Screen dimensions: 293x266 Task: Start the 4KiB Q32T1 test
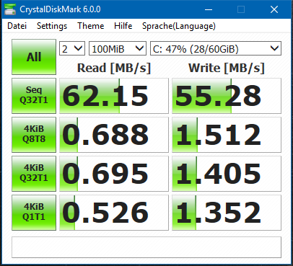(34, 174)
